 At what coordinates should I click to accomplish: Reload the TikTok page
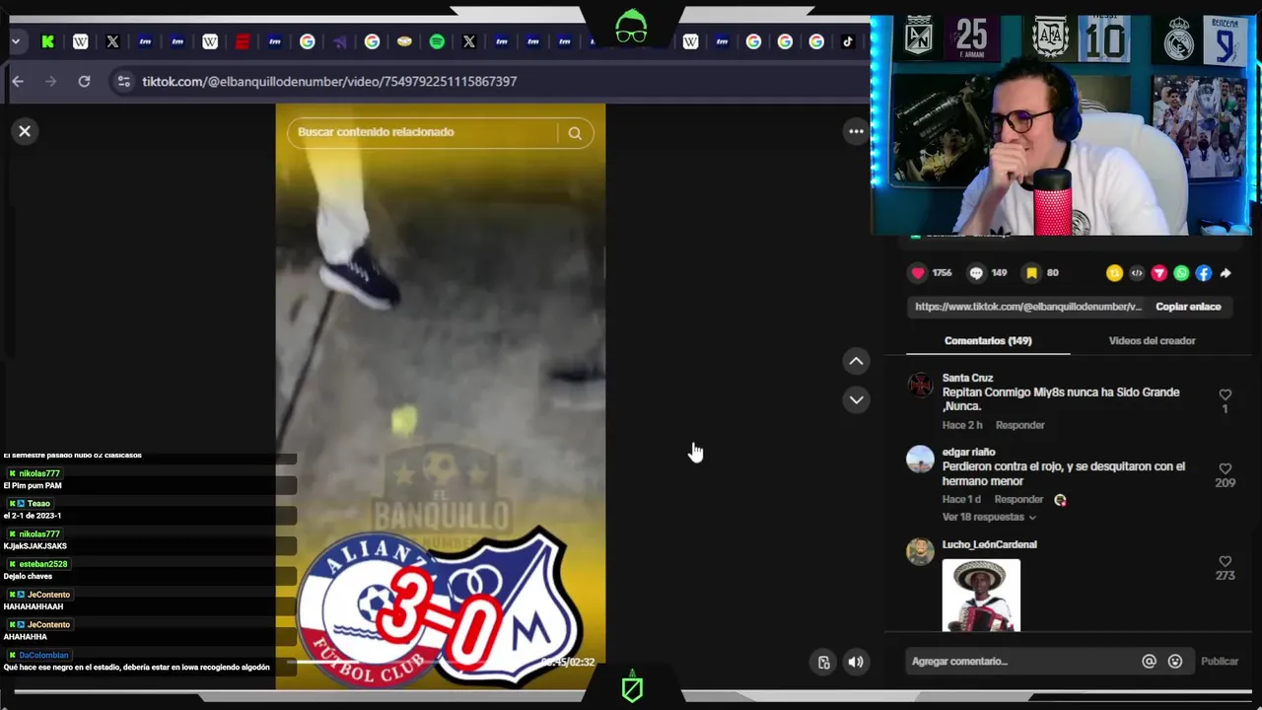pos(84,81)
